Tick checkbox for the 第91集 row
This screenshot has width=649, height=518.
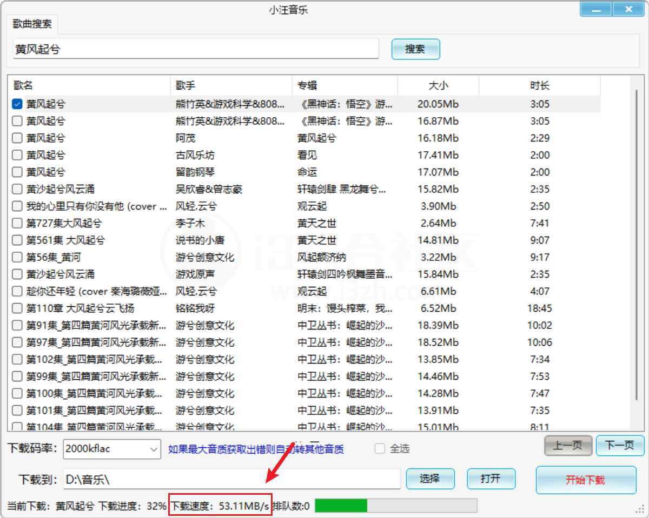[17, 325]
